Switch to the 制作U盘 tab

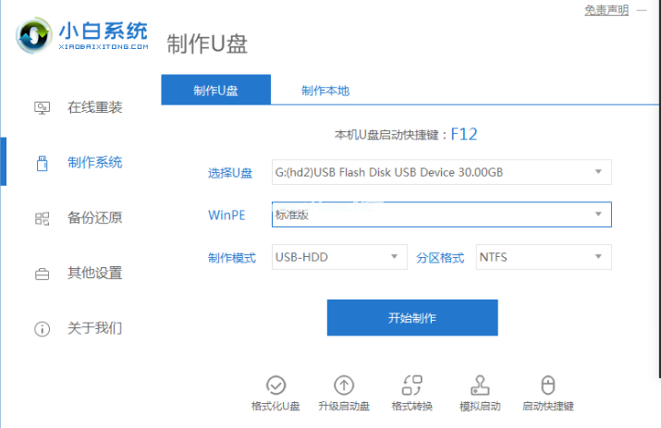(x=215, y=91)
